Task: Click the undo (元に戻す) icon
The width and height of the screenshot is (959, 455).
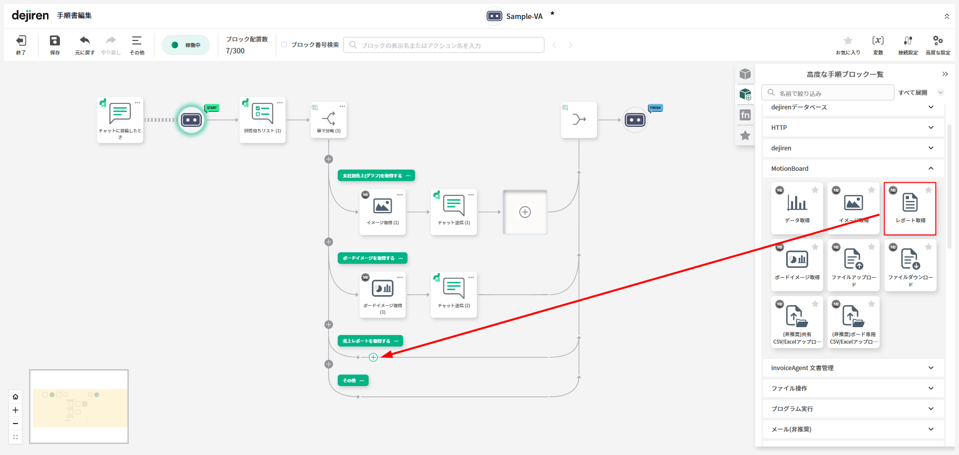Action: (x=84, y=41)
